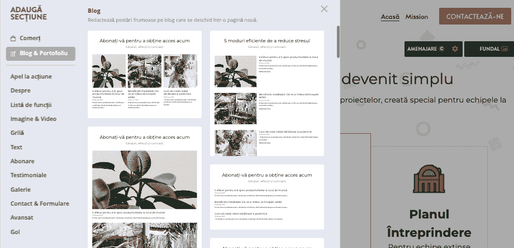This screenshot has height=248, width=514.
Task: Open Apel la acțiune sections
Action: pos(31,76)
